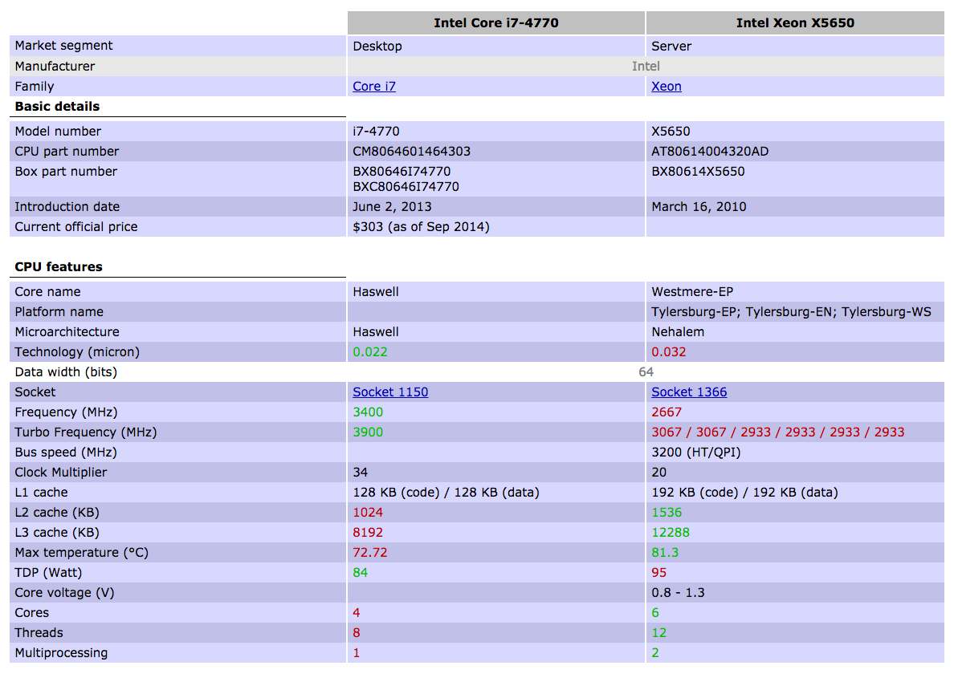Open the Xeon family link

point(667,87)
